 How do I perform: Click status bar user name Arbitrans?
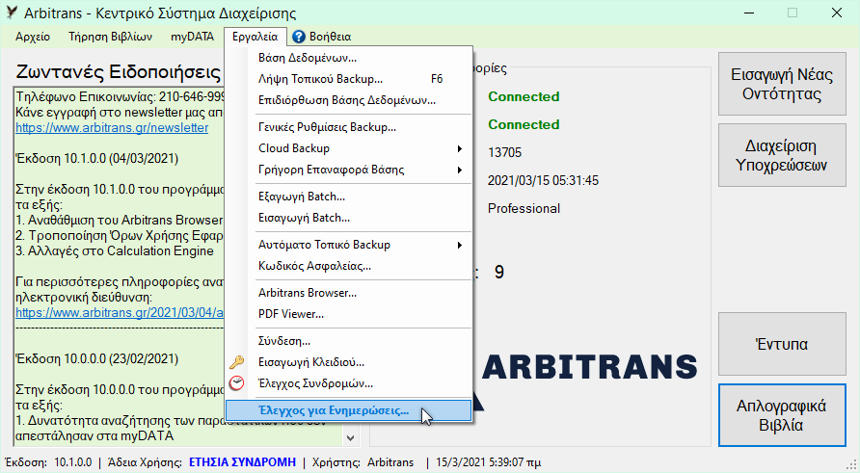(x=390, y=462)
